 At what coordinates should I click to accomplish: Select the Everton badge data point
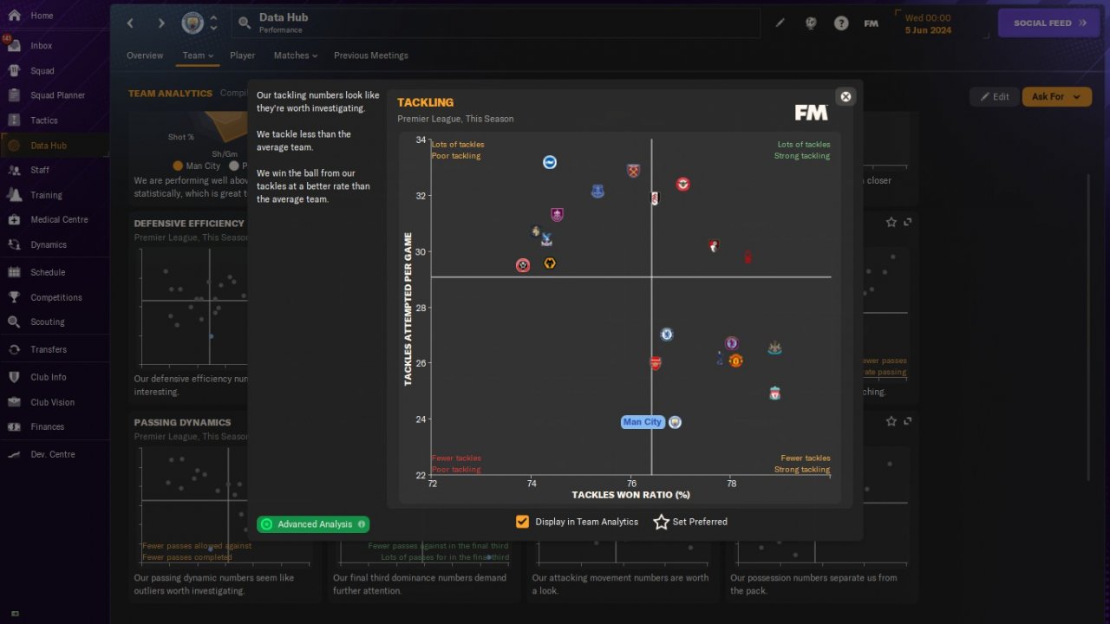597,191
